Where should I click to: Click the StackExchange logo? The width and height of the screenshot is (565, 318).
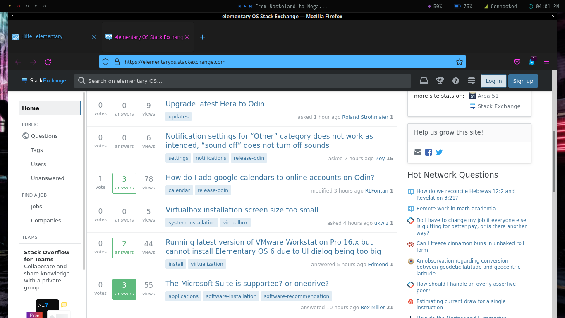44,81
